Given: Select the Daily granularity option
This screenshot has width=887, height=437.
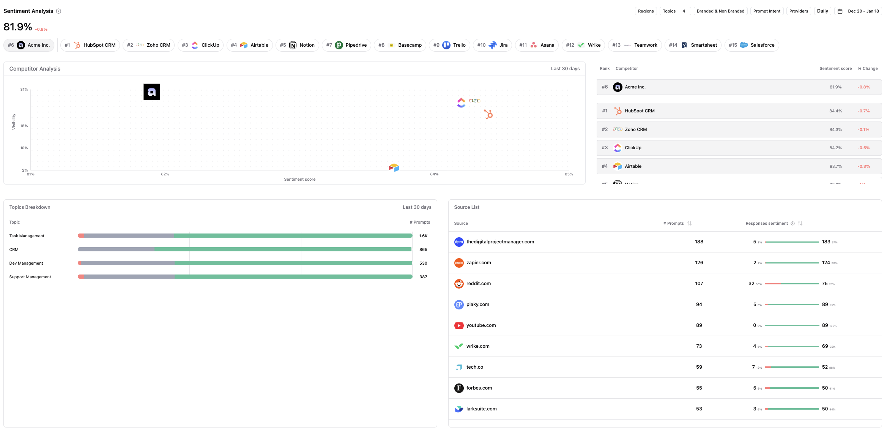Looking at the screenshot, I should (x=822, y=11).
